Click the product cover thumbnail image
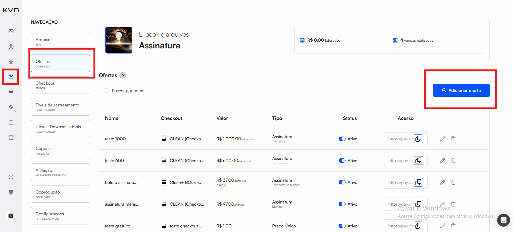The height and width of the screenshot is (232, 513). click(x=119, y=40)
